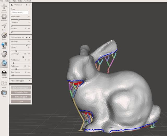Open the Shaders sphere icon
This screenshot has width=167, height=136.
coord(4,73)
